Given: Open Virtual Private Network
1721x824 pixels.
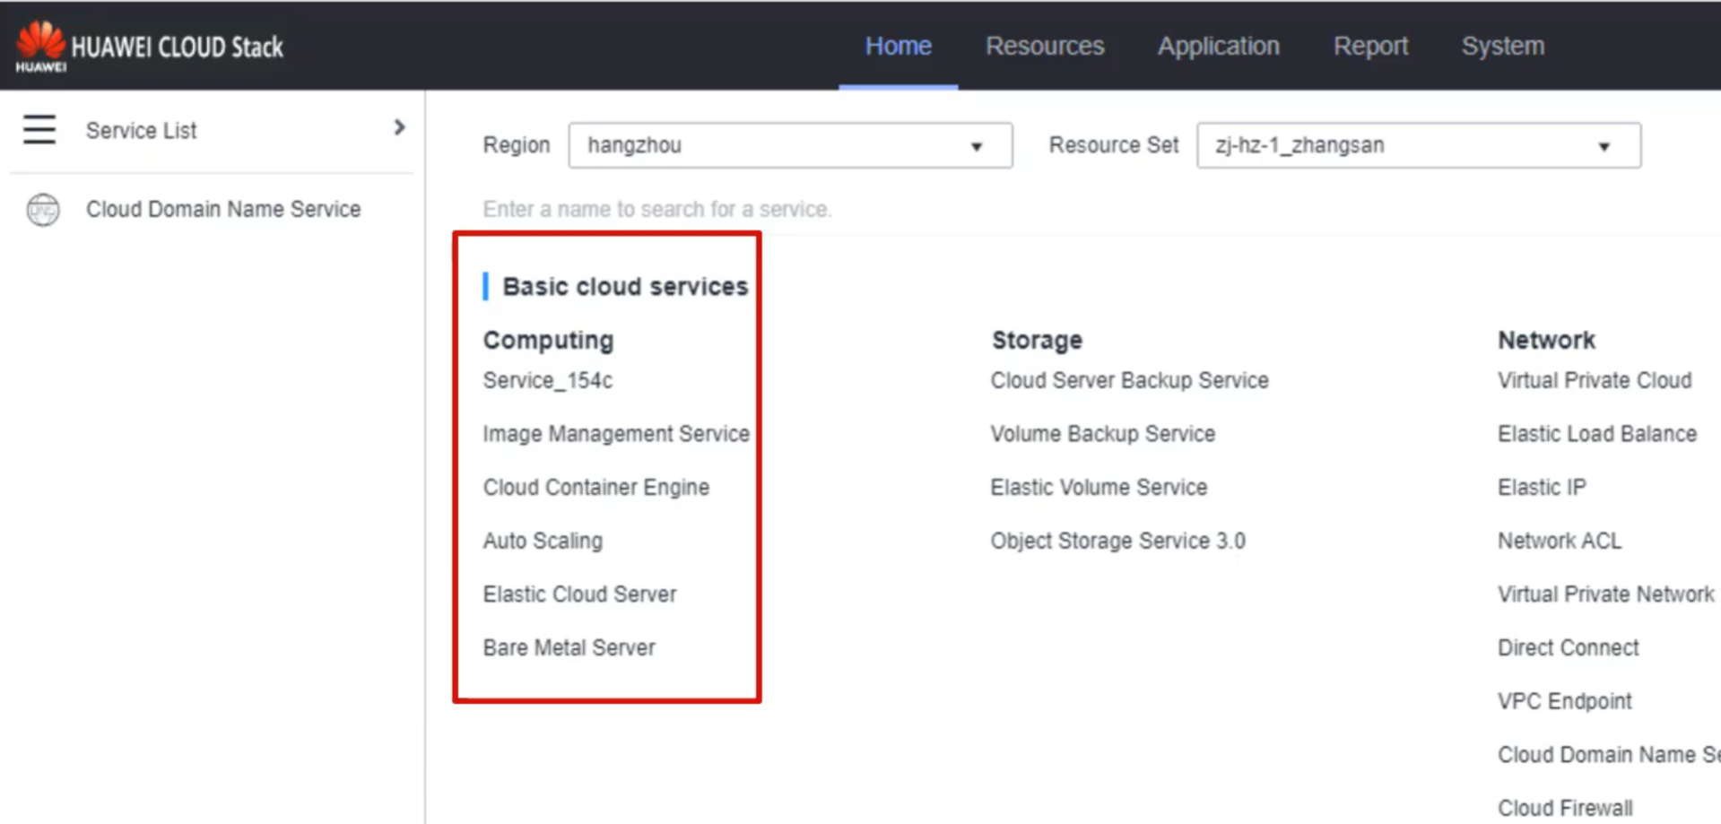Looking at the screenshot, I should click(x=1605, y=594).
